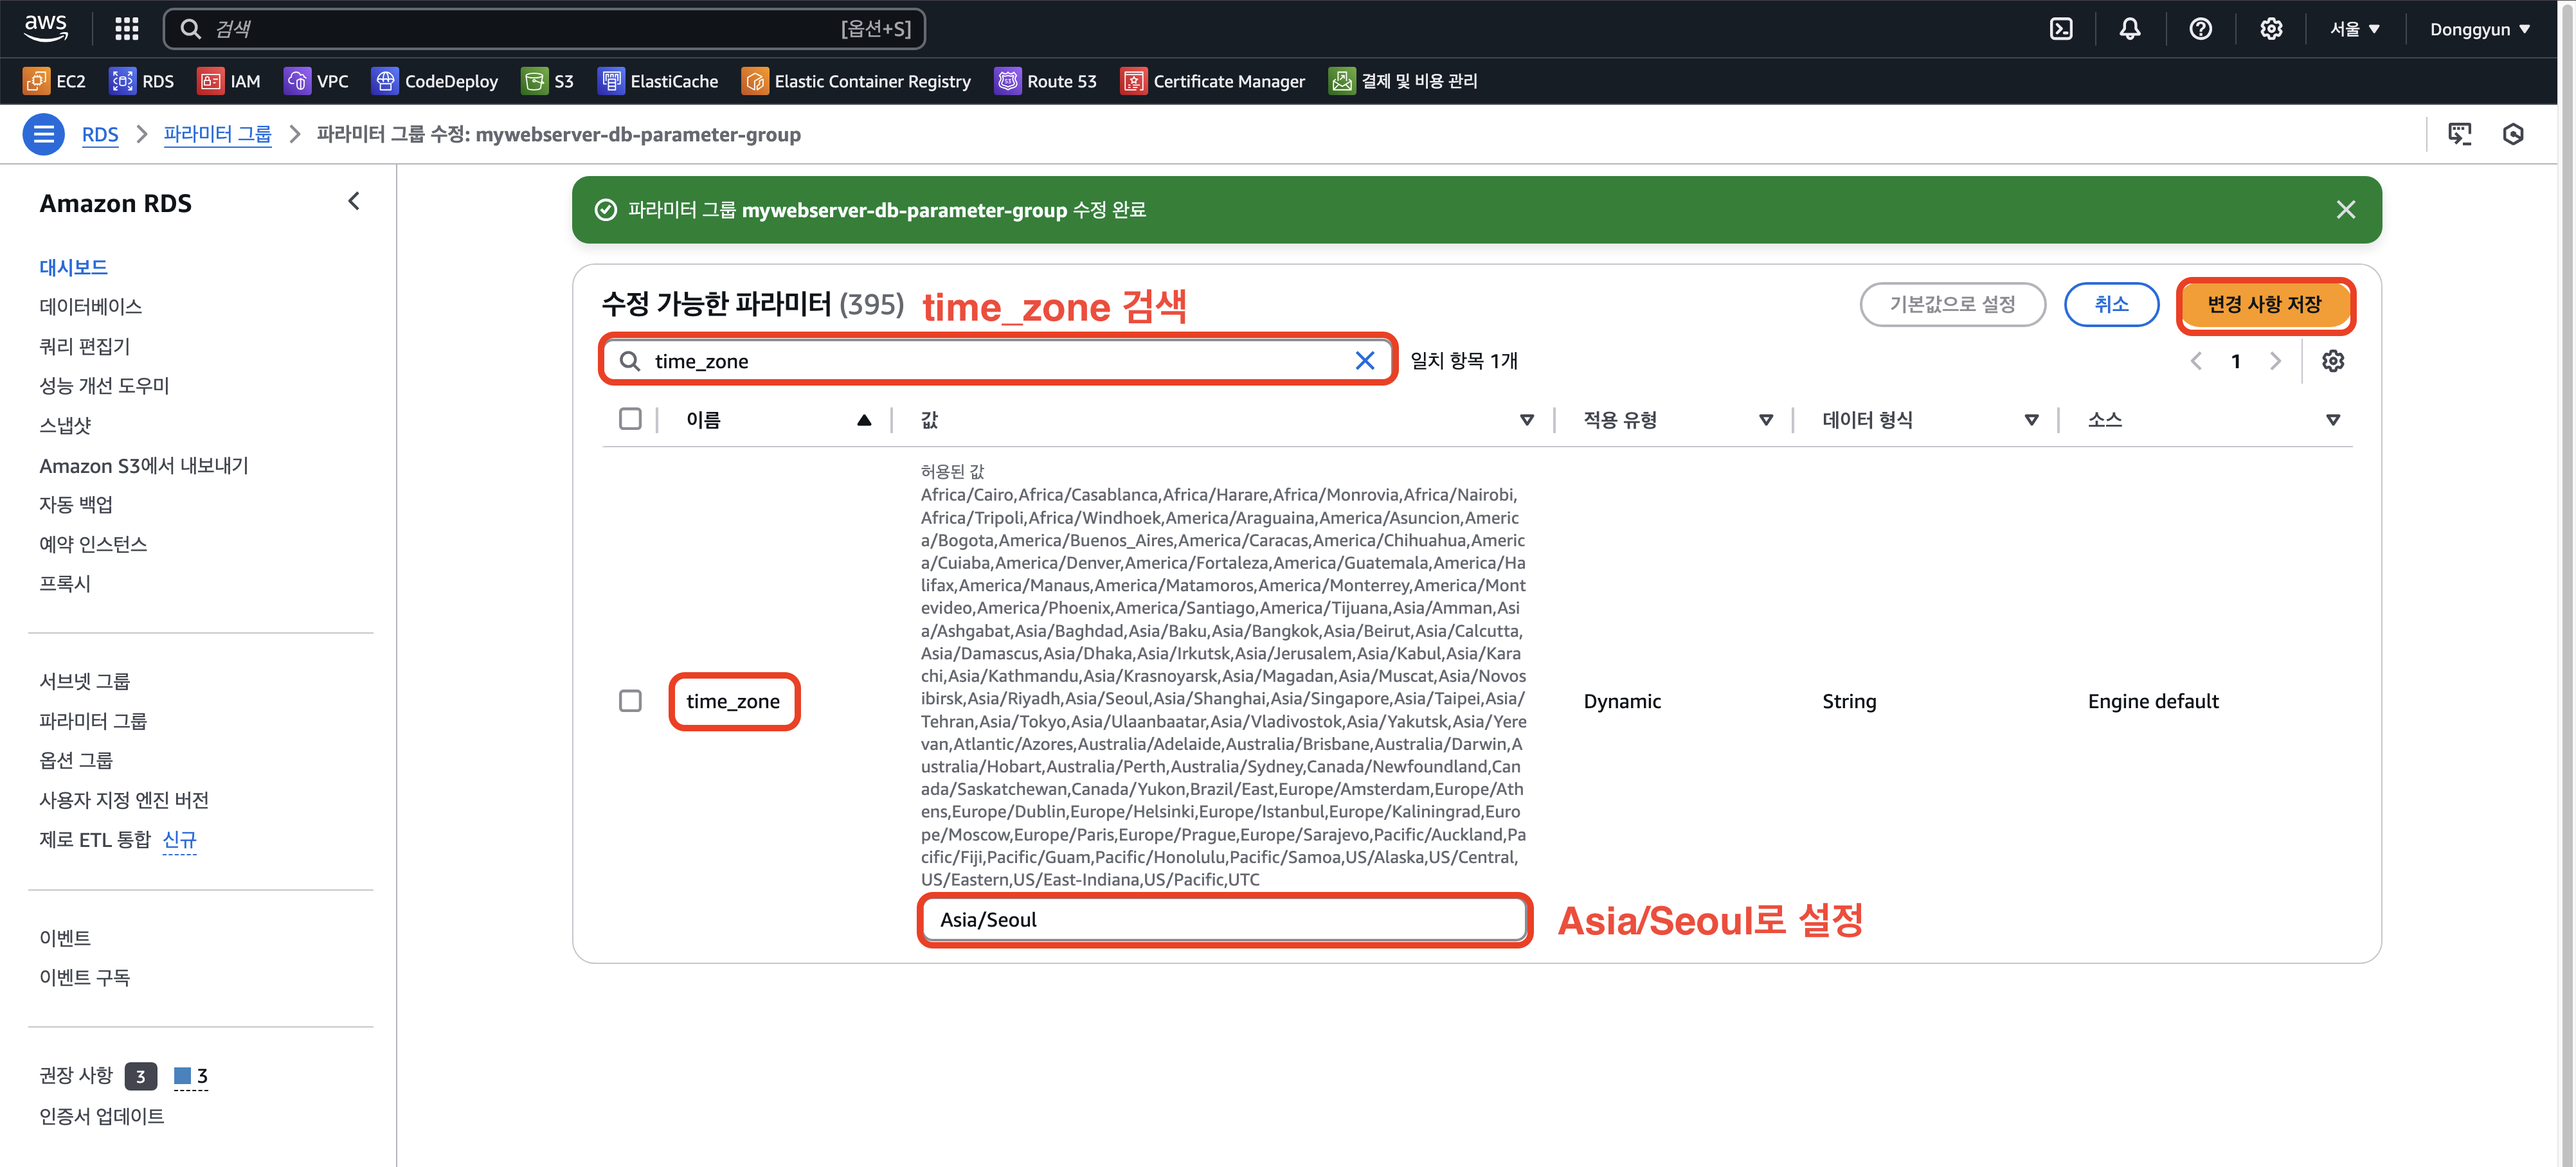
Task: Go to previous parameters page
Action: [x=2196, y=361]
